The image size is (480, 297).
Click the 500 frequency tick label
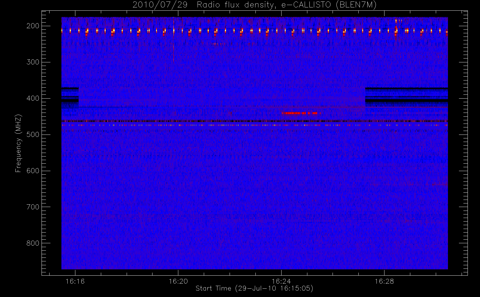pyautogui.click(x=33, y=135)
